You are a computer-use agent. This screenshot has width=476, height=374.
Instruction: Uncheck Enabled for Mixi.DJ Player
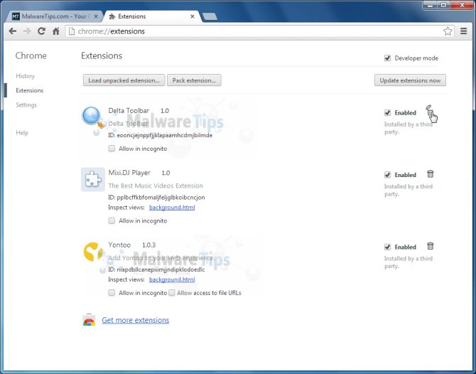tap(387, 175)
